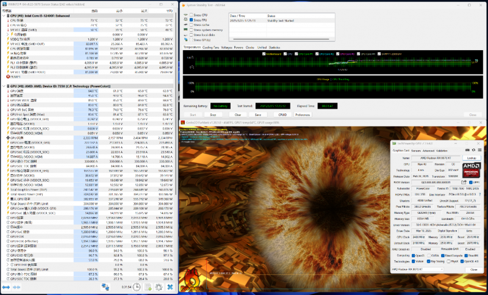The width and height of the screenshot is (488, 295).
Task: Open the HWiNFO network remote monitoring icon
Action: coord(106,287)
